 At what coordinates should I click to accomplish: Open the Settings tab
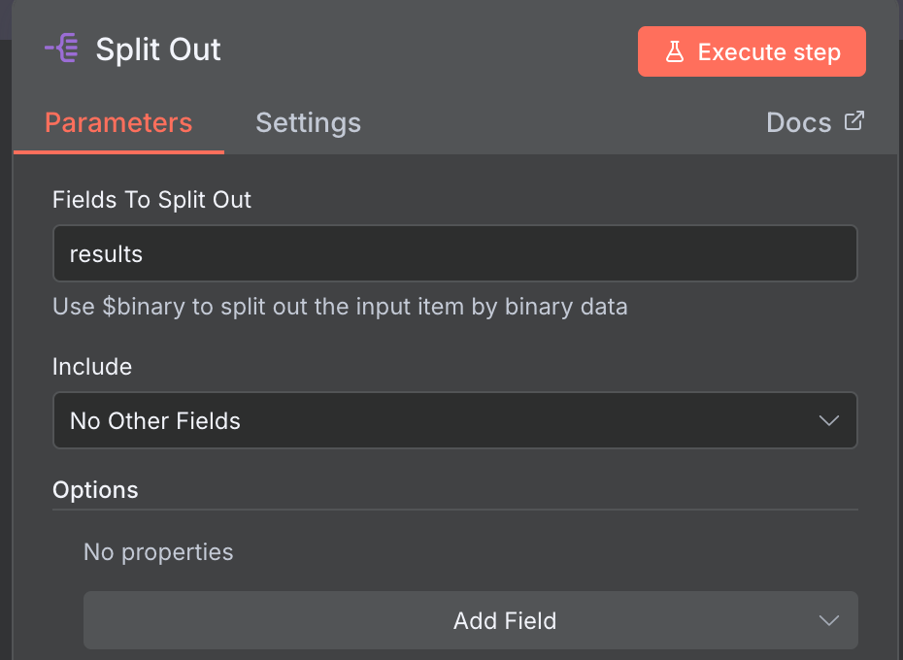(308, 123)
